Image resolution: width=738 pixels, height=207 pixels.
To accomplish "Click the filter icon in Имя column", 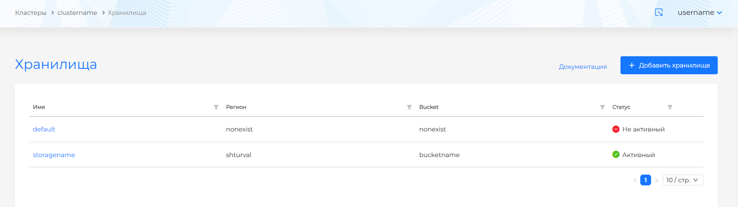I will pos(216,107).
